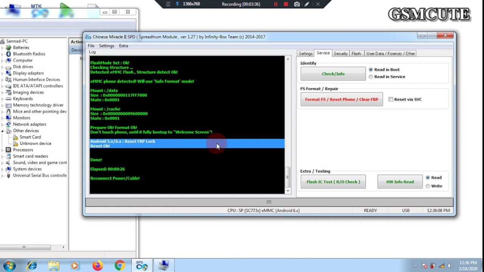Open the recorder hamburger menu
Image resolution: width=484 pixels, height=272 pixels.
pyautogui.click(x=168, y=4)
